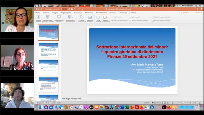The height and width of the screenshot is (115, 204).
Task: Open App Store from the Dock
Action: (51, 107)
